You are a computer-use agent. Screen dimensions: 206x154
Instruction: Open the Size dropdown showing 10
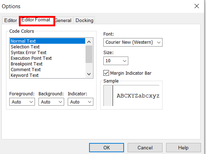click(116, 61)
